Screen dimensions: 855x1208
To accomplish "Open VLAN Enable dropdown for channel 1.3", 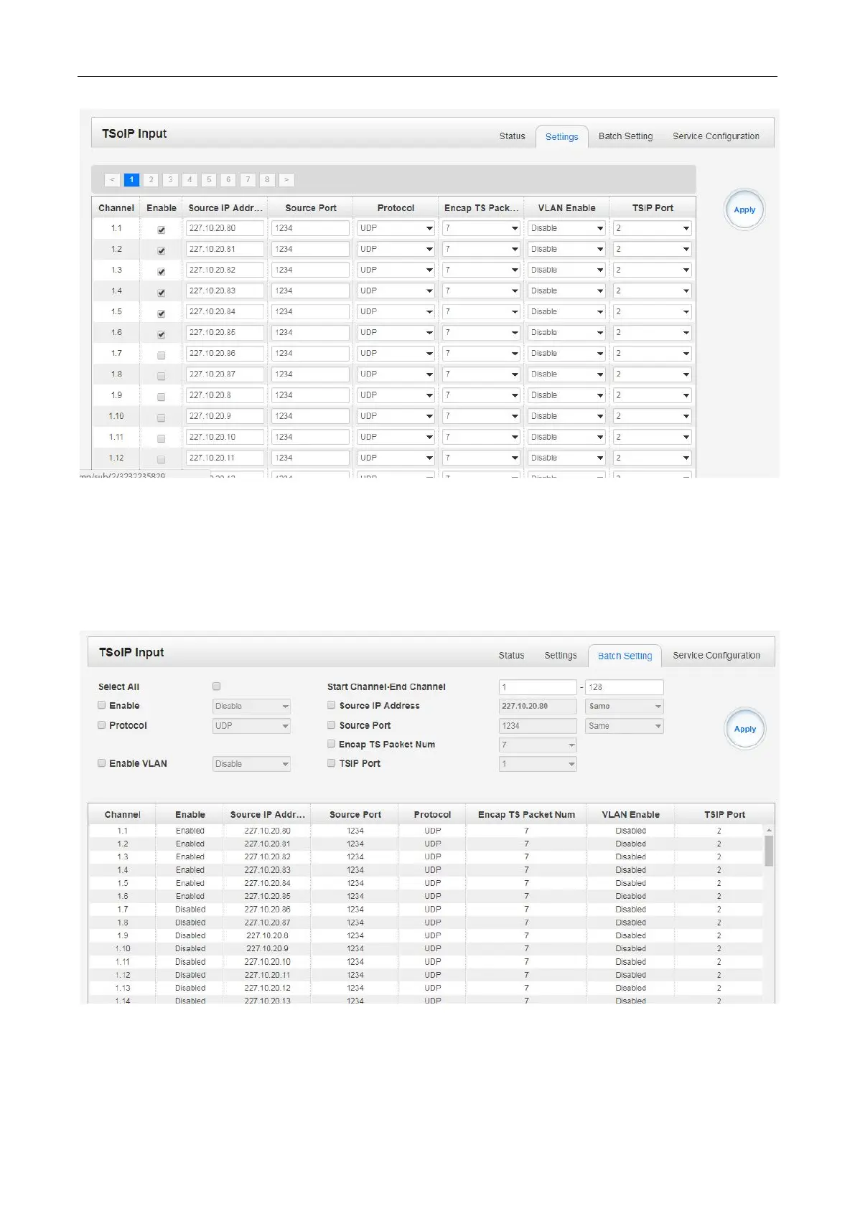I will 566,270.
